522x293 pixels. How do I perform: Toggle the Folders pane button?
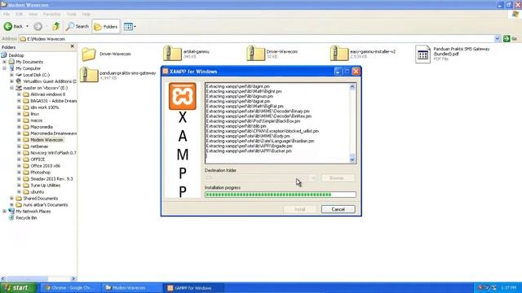105,27
